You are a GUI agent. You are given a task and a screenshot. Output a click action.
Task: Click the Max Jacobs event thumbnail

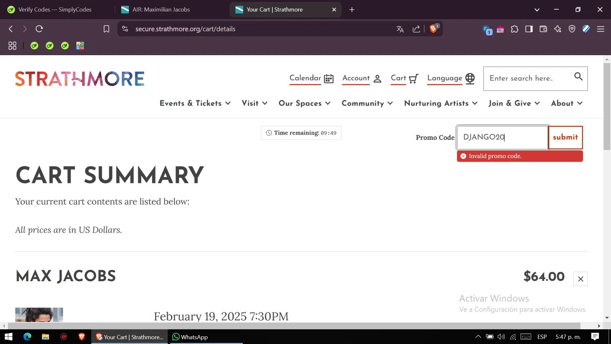pyautogui.click(x=39, y=315)
